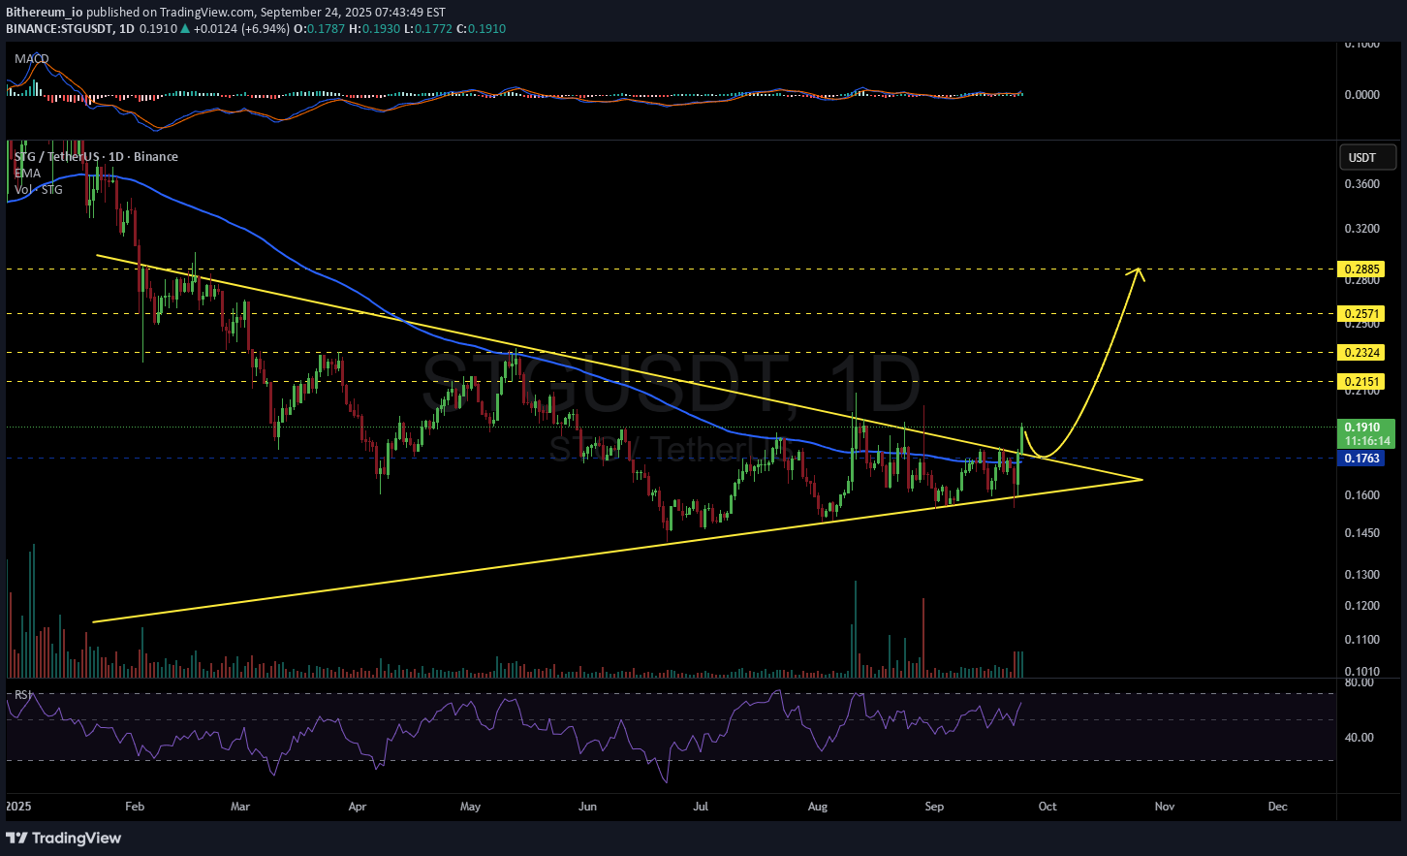Click 0.1300 on the price axis

(1362, 575)
